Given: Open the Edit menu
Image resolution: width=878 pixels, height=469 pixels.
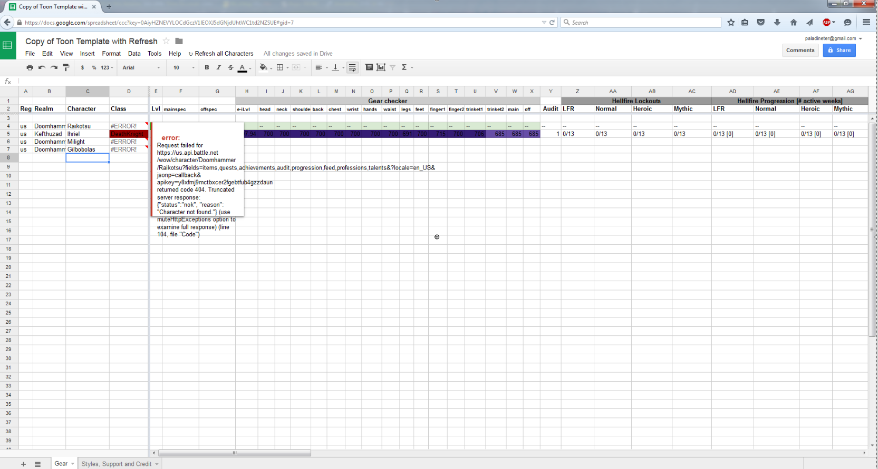Looking at the screenshot, I should tap(47, 54).
